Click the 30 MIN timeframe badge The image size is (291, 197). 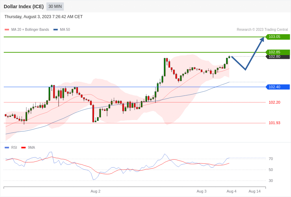55,6
